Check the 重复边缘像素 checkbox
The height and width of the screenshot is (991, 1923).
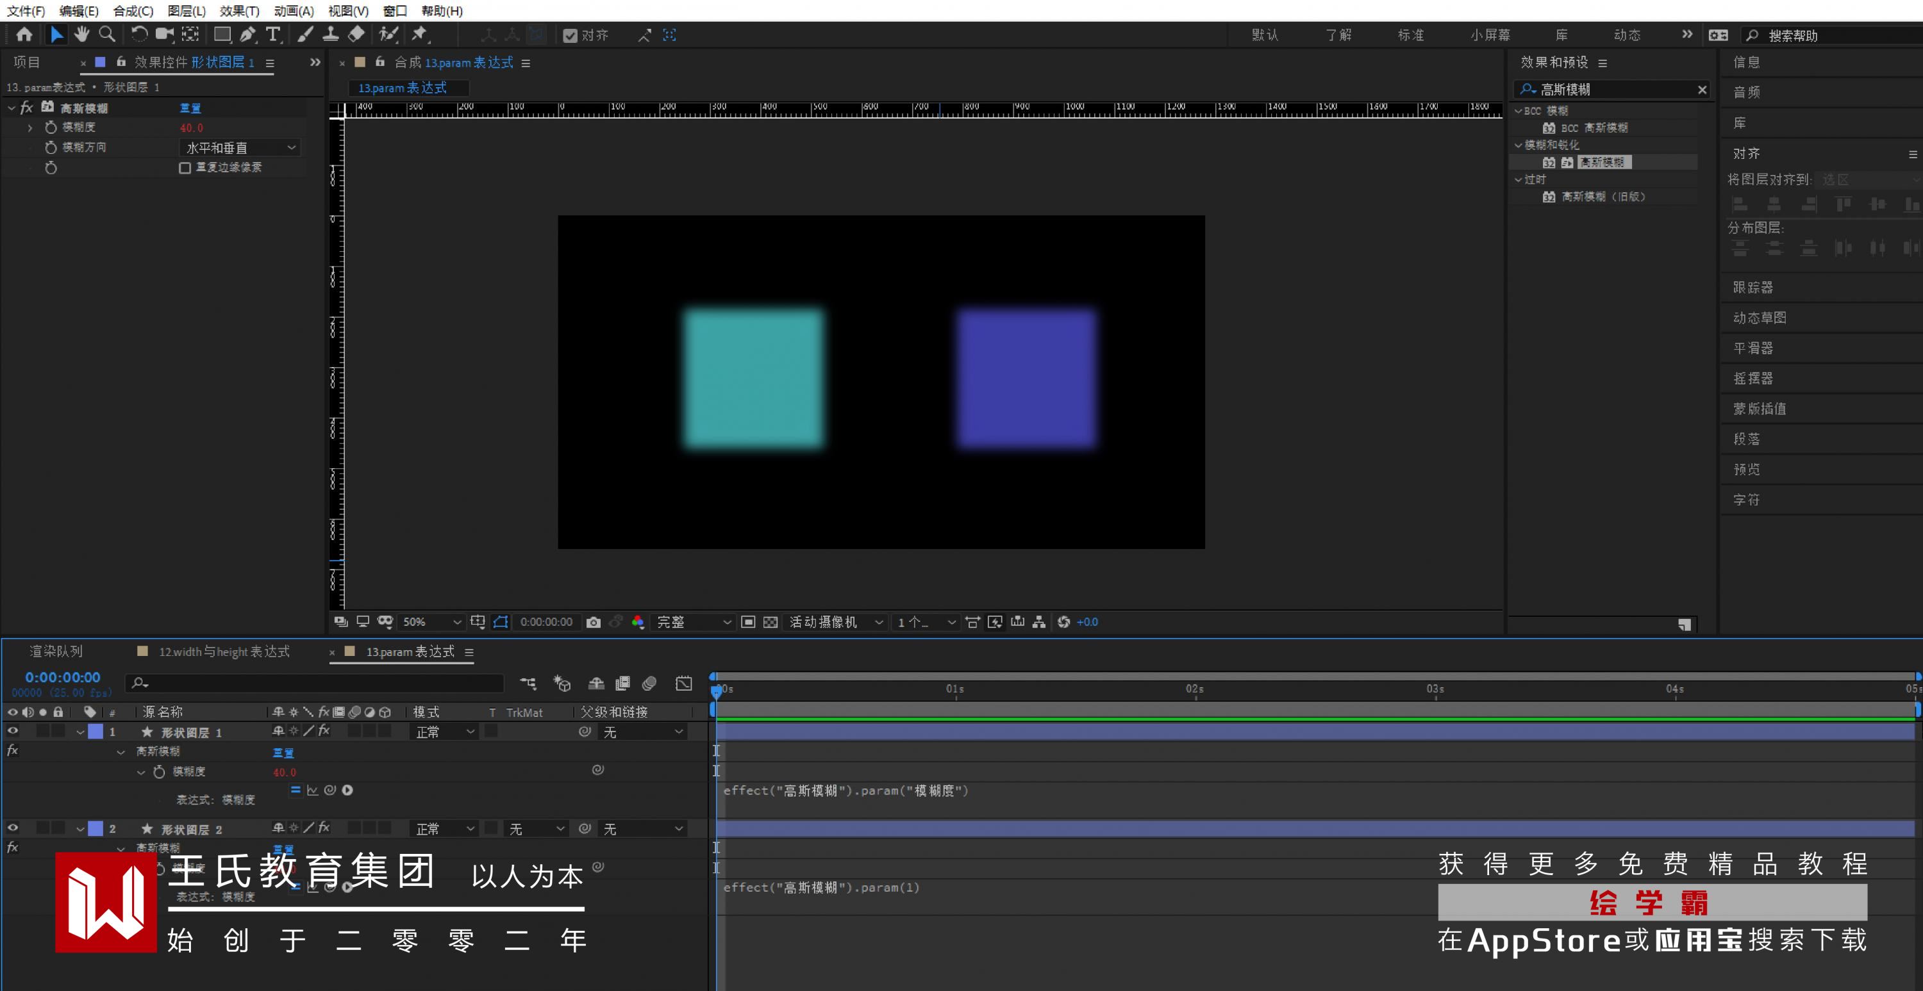(x=185, y=168)
